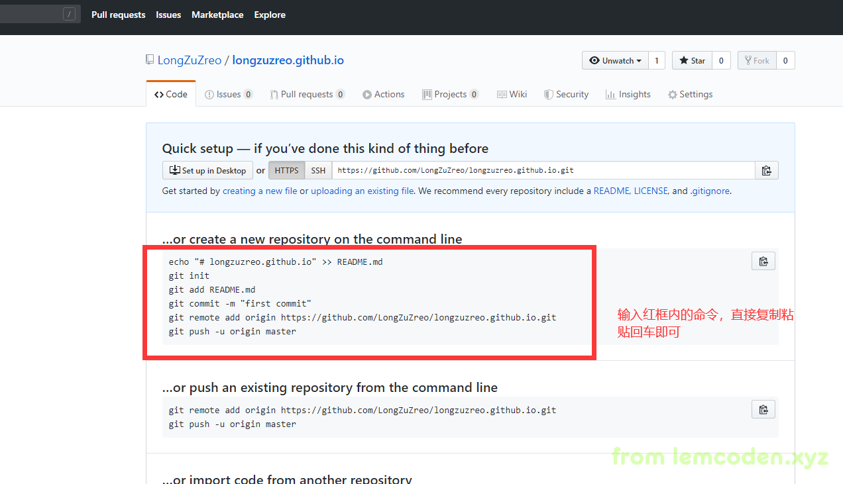The image size is (843, 484).
Task: Open the 'creating a new file' link
Action: point(260,191)
